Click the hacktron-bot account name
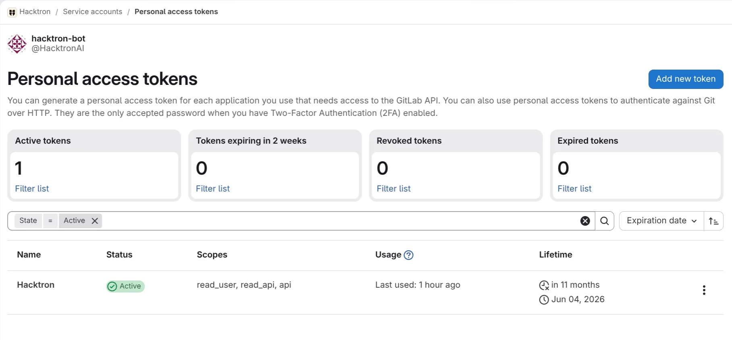 (x=58, y=39)
